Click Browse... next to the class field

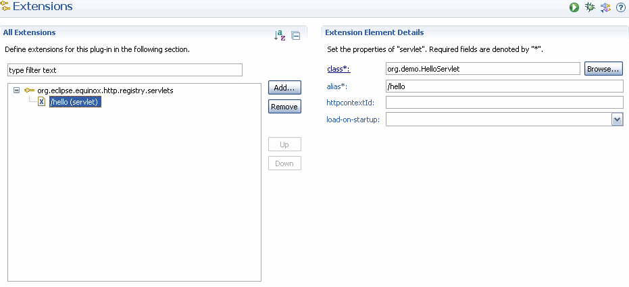[x=603, y=69]
